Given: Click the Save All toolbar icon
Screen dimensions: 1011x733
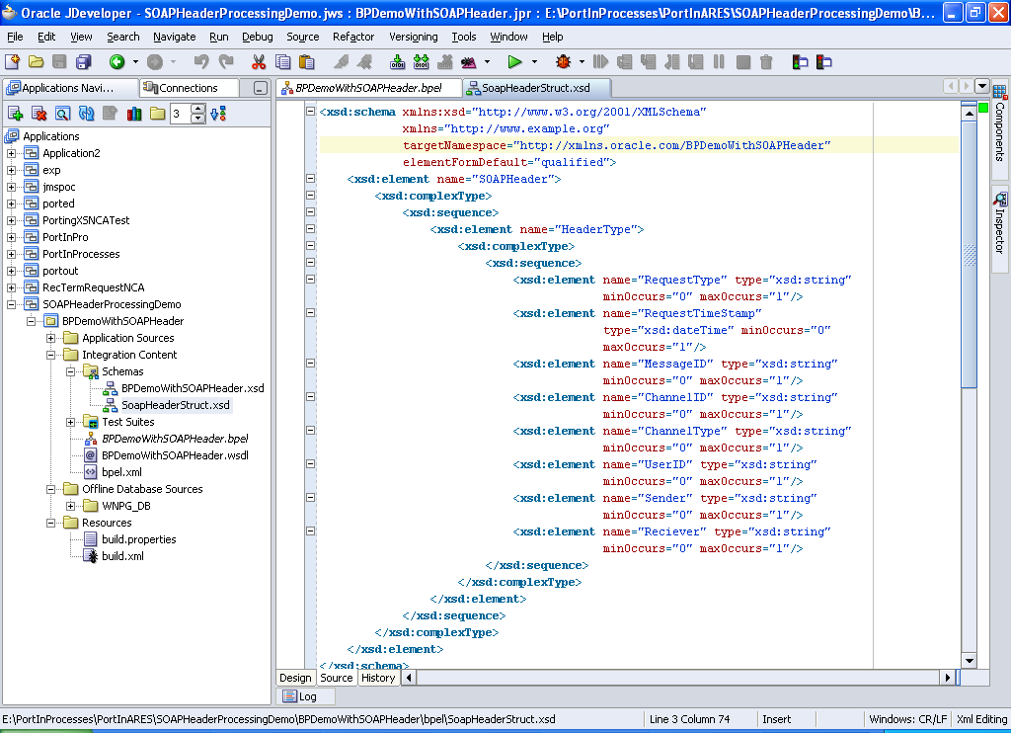Looking at the screenshot, I should pyautogui.click(x=84, y=62).
